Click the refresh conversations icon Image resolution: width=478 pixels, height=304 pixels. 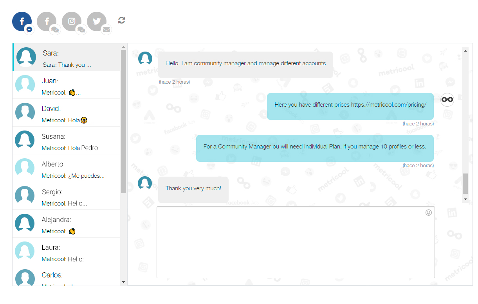click(122, 20)
